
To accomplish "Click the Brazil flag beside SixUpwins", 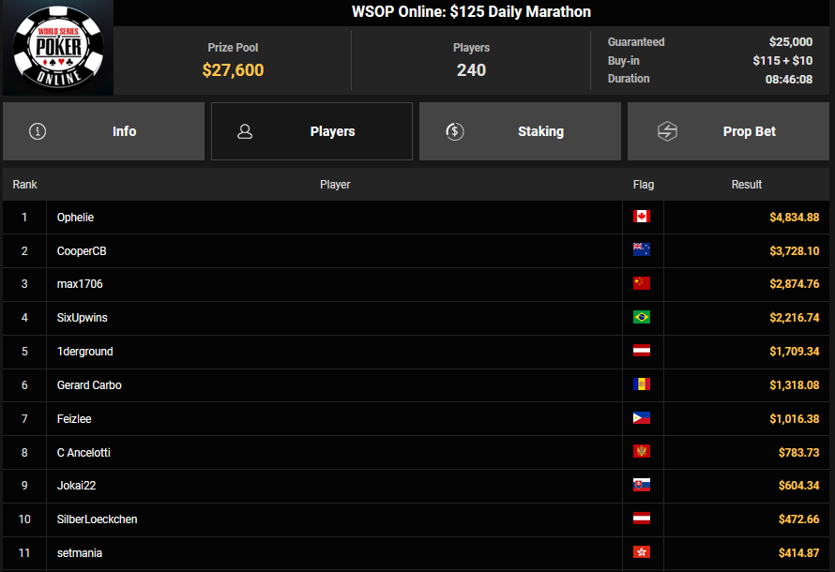I will coord(642,318).
